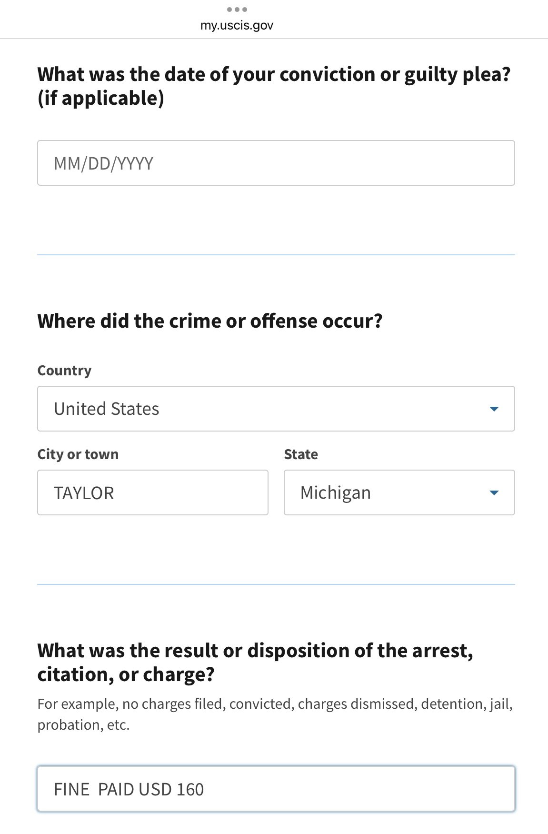Viewport: 548px width, 834px height.
Task: Click the "probation, etc." line of helper text
Action: [x=83, y=725]
